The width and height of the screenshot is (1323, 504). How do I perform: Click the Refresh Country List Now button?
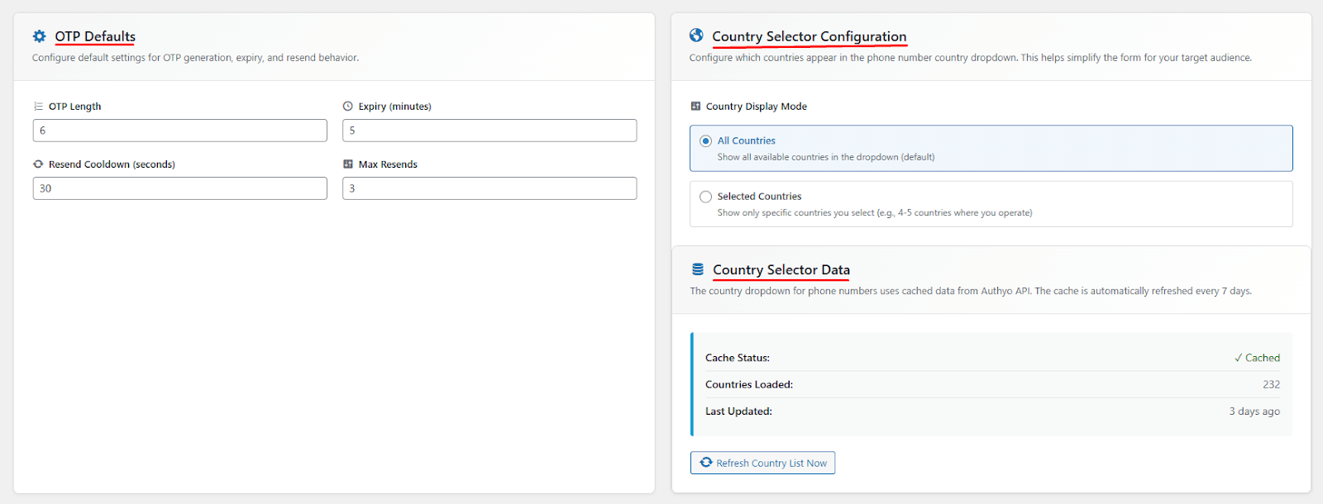(x=762, y=463)
